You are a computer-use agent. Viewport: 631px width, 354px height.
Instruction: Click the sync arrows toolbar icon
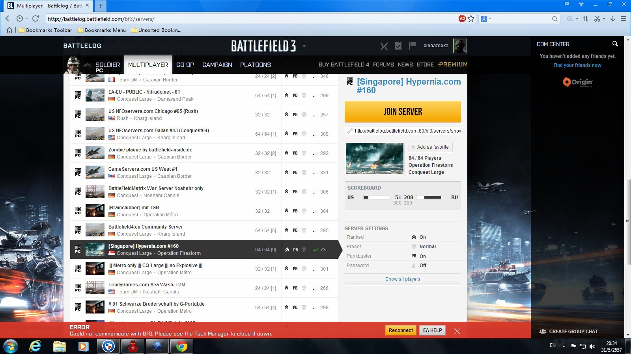(586, 18)
